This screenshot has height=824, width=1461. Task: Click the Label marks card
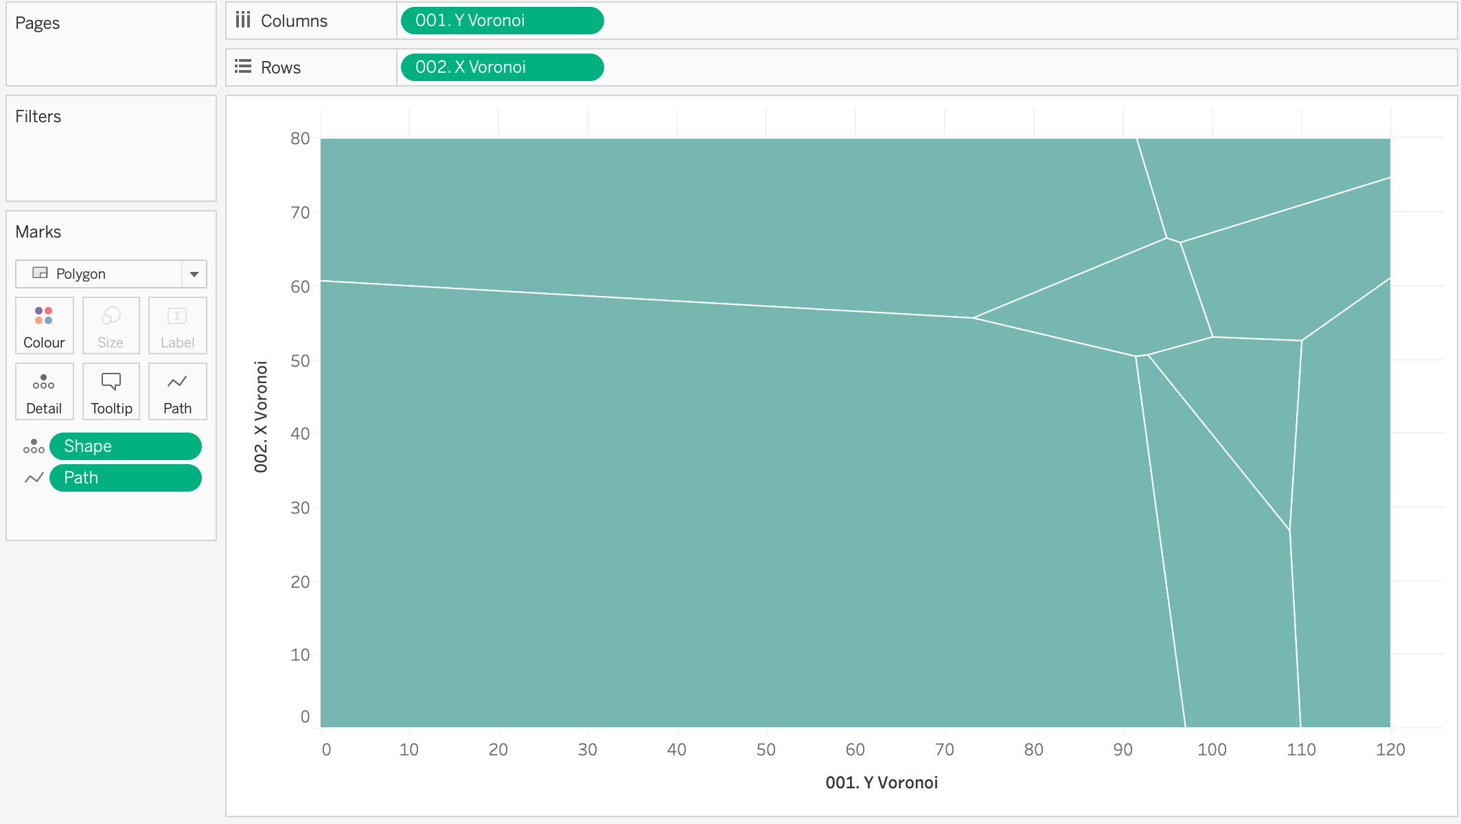(177, 325)
